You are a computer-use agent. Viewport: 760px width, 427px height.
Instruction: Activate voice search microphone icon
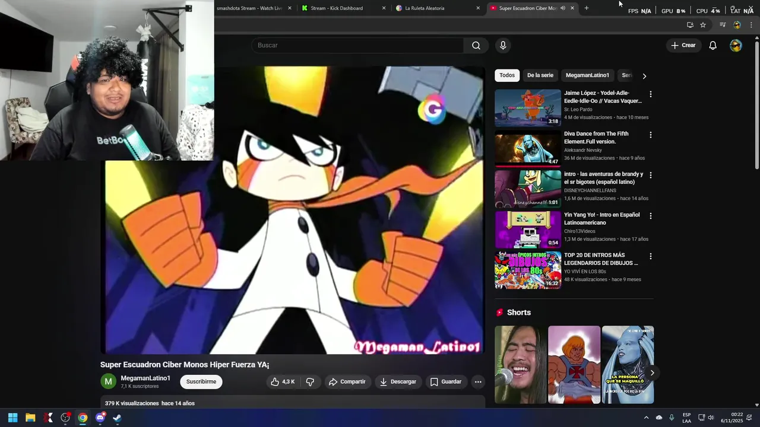tap(503, 46)
